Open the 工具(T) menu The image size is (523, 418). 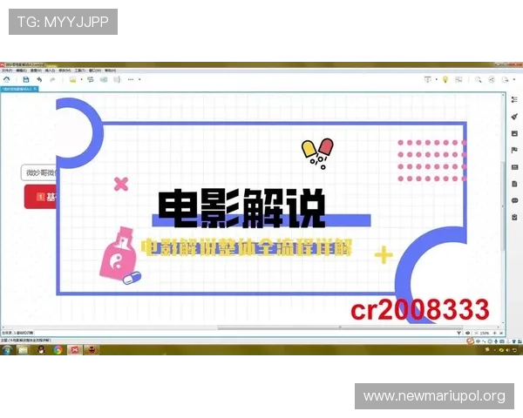pos(79,71)
